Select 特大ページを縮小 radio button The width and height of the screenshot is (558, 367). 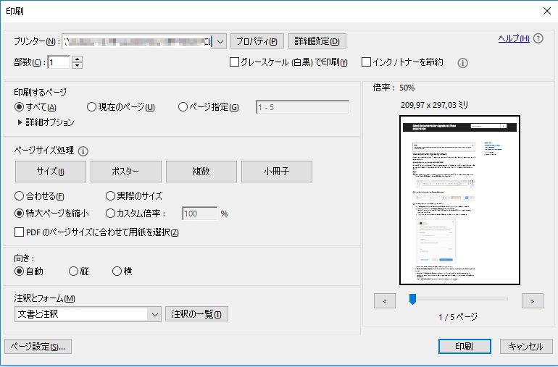(x=19, y=214)
